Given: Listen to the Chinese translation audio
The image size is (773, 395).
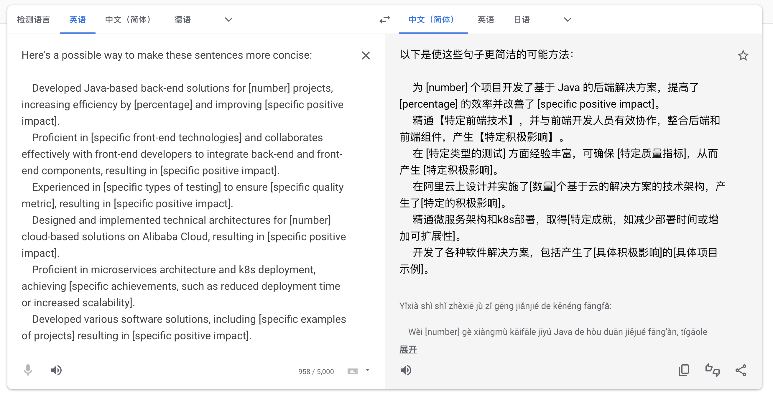Looking at the screenshot, I should (406, 370).
